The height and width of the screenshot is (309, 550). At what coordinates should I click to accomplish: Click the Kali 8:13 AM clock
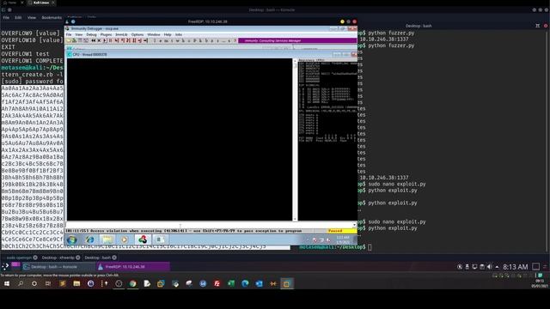pyautogui.click(x=516, y=267)
